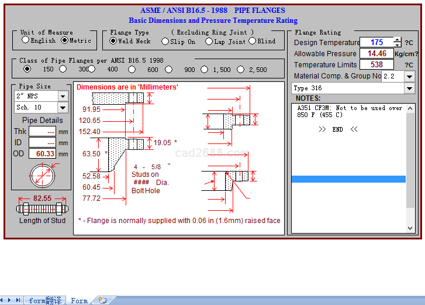Expand the Sch. 10 schedule dropdown
425x305 pixels.
63,107
